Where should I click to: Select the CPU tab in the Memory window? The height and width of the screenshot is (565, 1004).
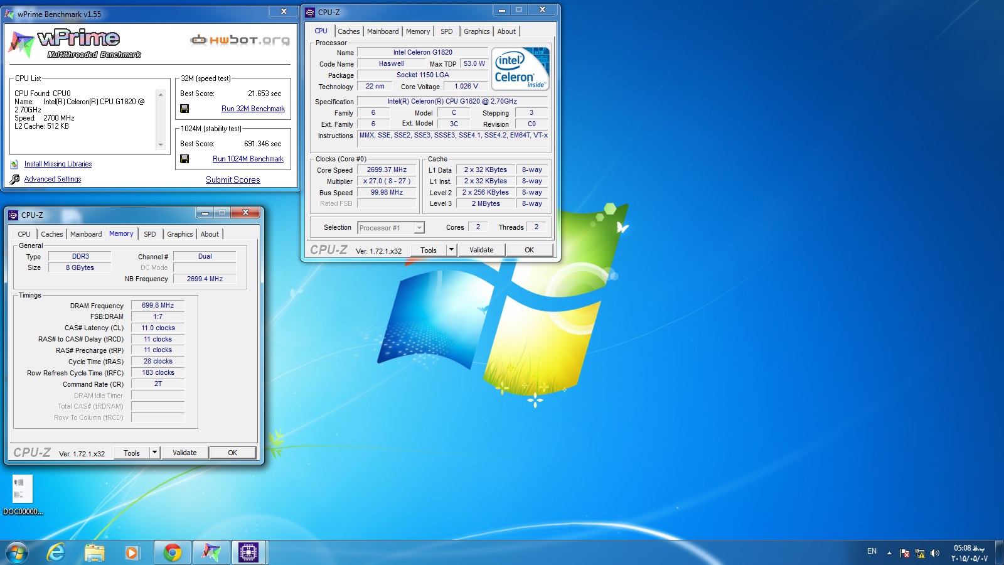coord(24,234)
